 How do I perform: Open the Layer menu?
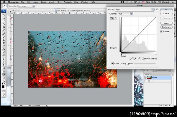tap(44, 2)
